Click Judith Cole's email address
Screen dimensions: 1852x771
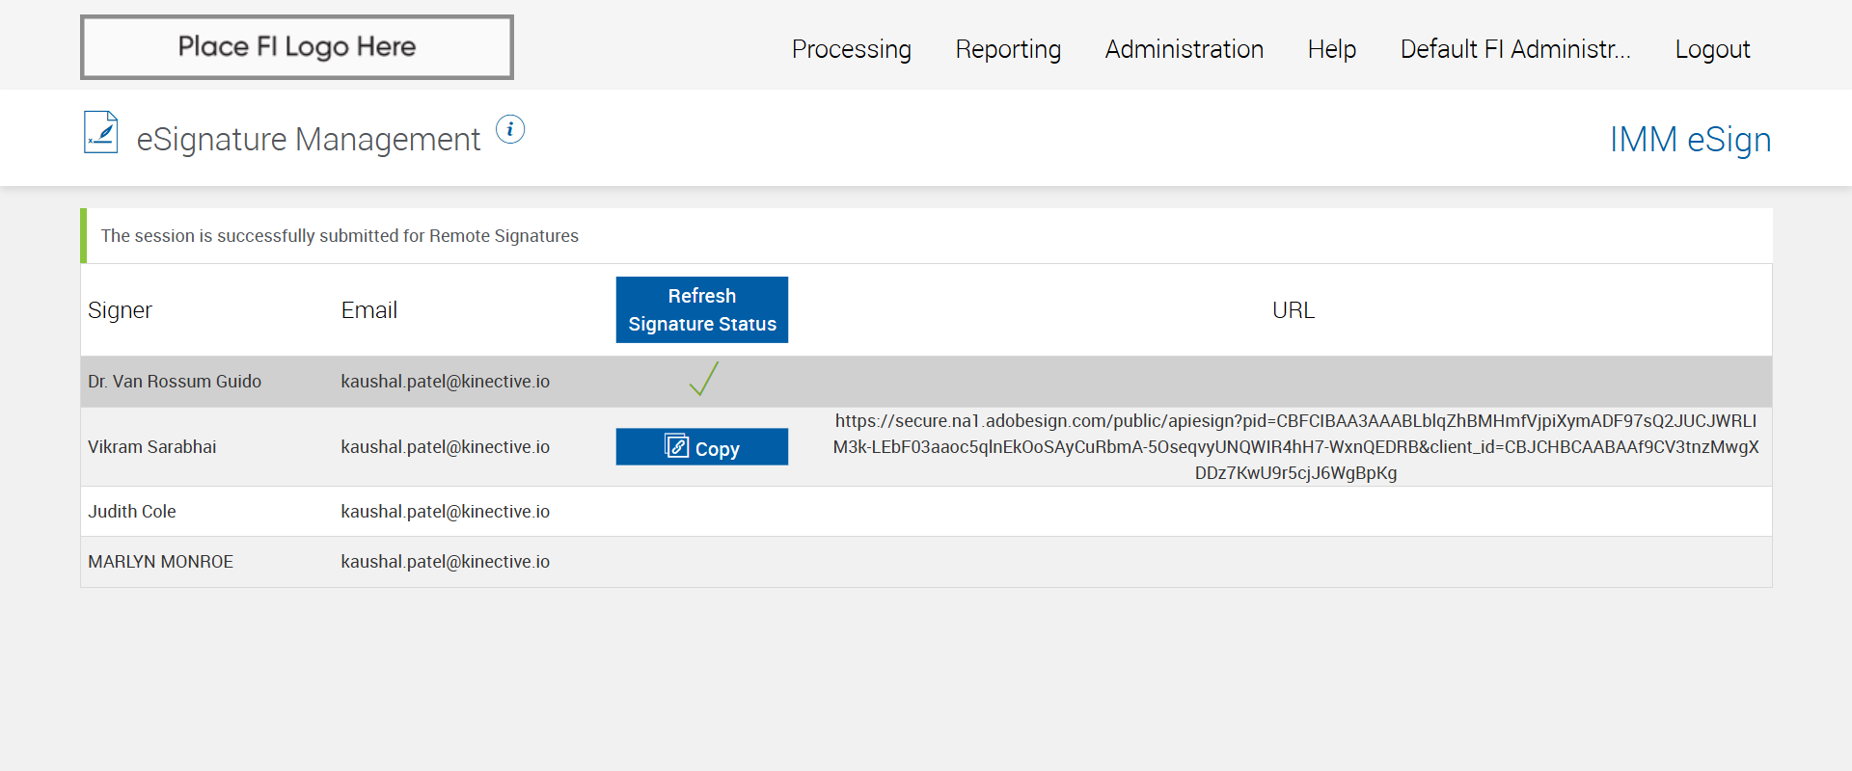(445, 512)
